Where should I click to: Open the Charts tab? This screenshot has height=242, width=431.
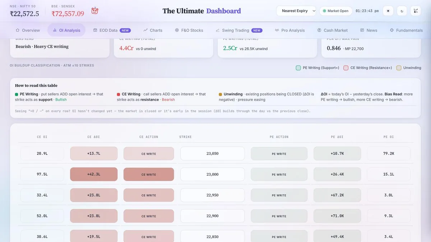(x=153, y=30)
